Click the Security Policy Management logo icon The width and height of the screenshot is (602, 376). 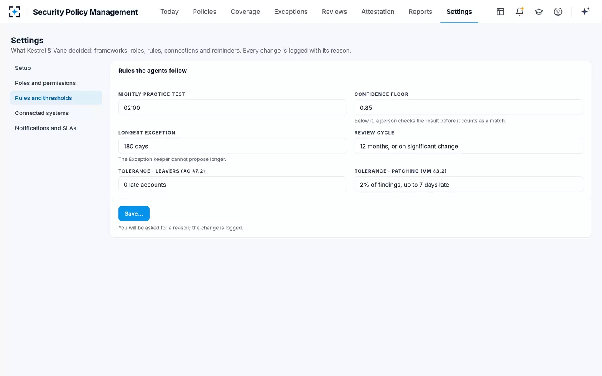click(15, 12)
